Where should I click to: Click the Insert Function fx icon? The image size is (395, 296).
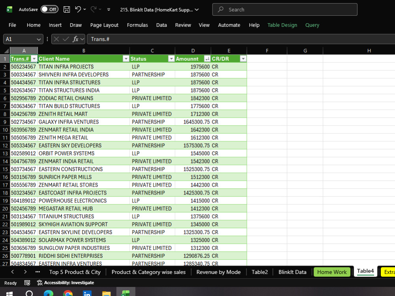[x=75, y=39]
